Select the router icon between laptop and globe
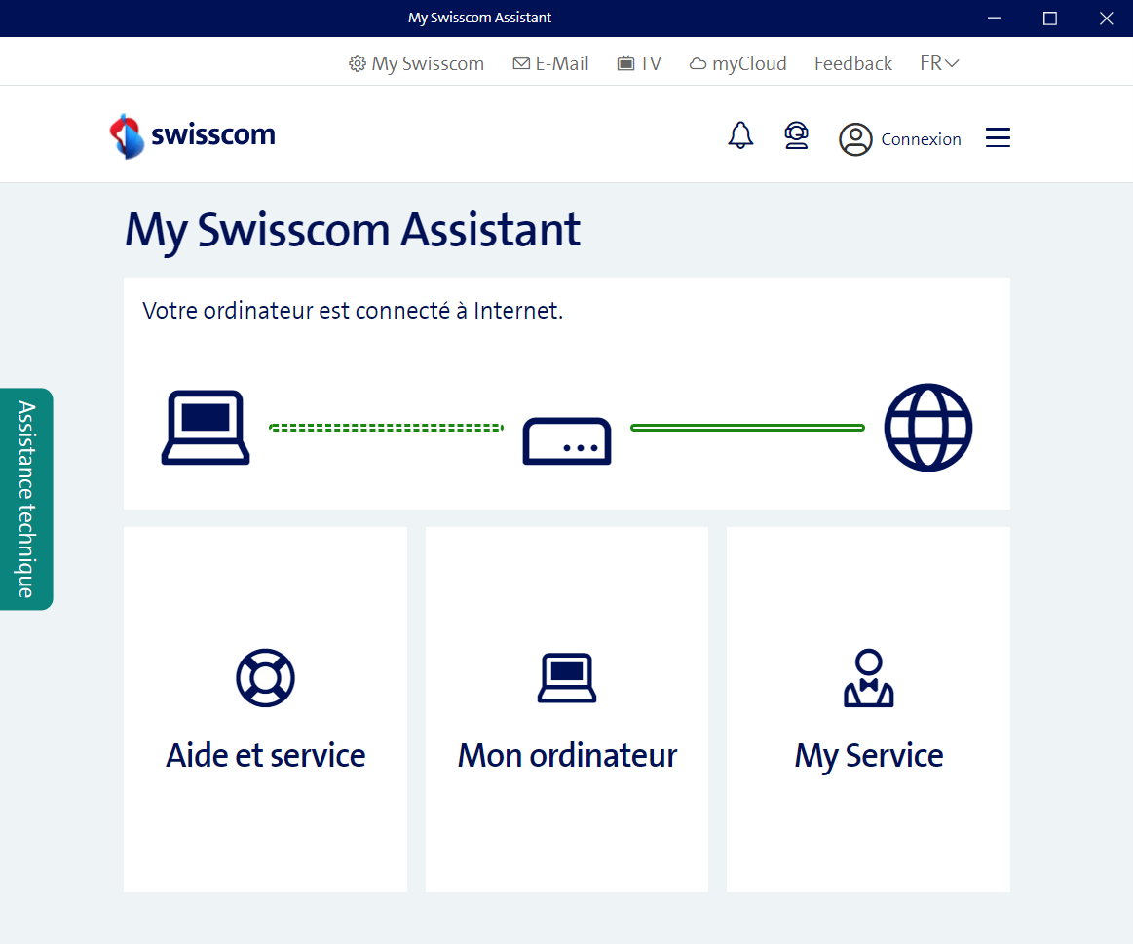This screenshot has width=1133, height=944. (566, 440)
